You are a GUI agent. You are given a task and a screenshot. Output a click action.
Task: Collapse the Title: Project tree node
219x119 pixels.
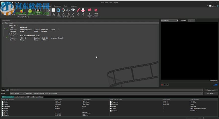click(x=3, y=23)
